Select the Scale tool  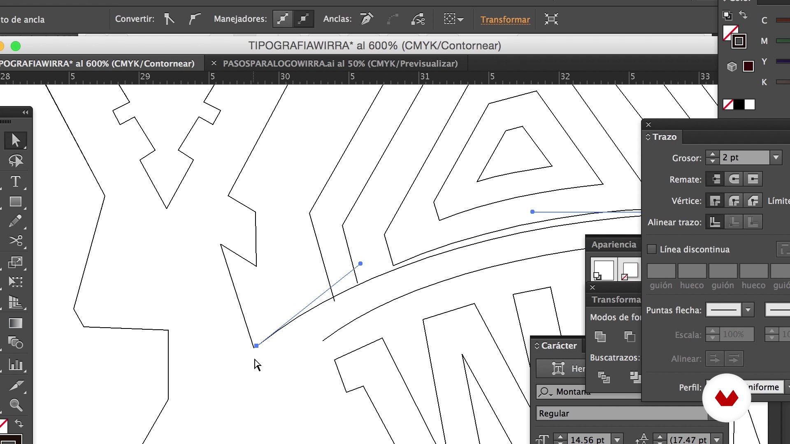(16, 262)
